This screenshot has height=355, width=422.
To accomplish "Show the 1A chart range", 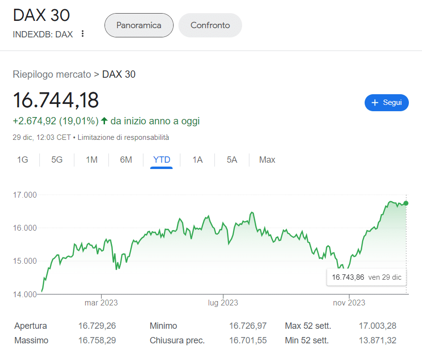I will pyautogui.click(x=197, y=160).
